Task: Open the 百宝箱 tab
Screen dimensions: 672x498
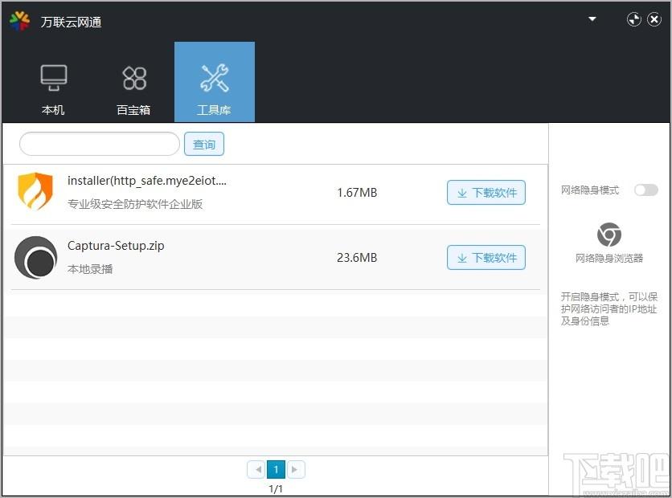Action: click(x=133, y=82)
